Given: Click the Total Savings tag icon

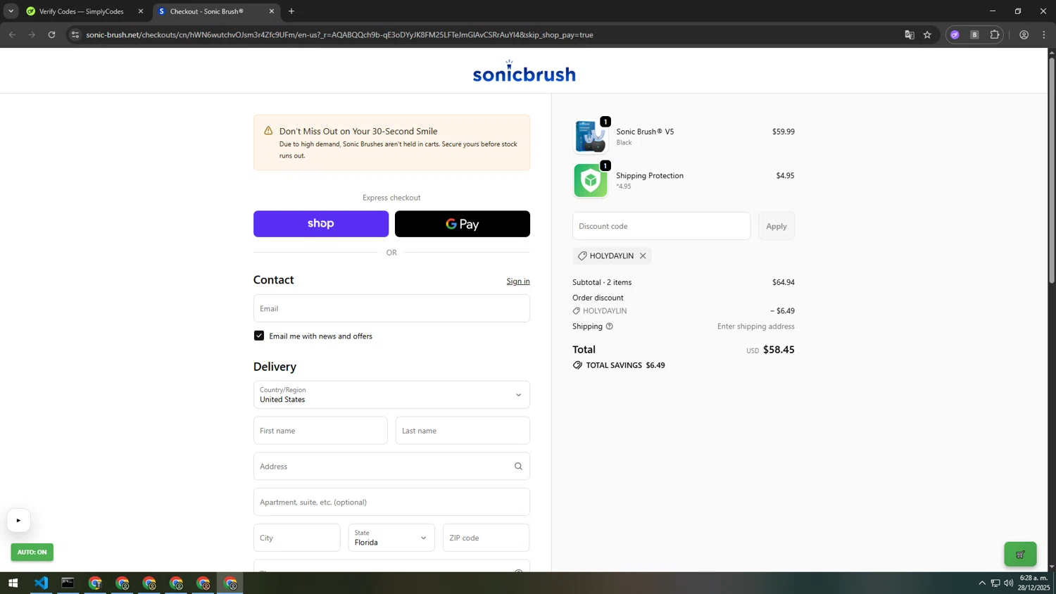Looking at the screenshot, I should [x=577, y=365].
